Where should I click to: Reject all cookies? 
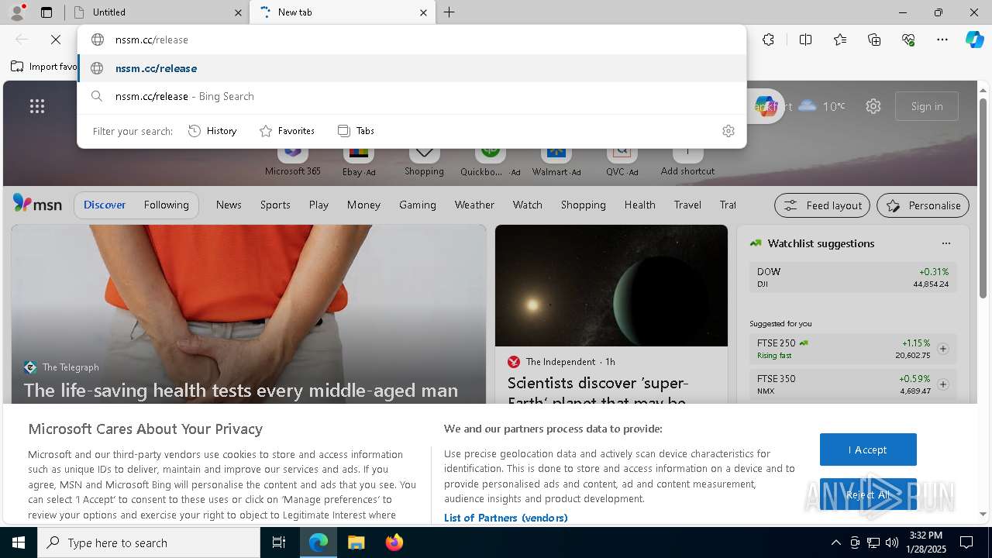(868, 494)
